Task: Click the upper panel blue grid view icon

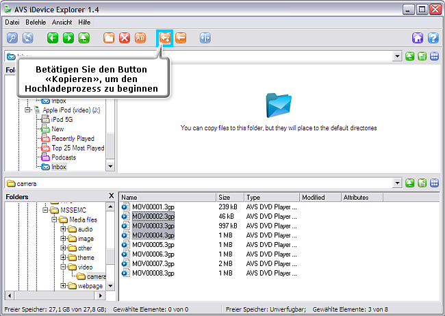Action: tap(434, 57)
